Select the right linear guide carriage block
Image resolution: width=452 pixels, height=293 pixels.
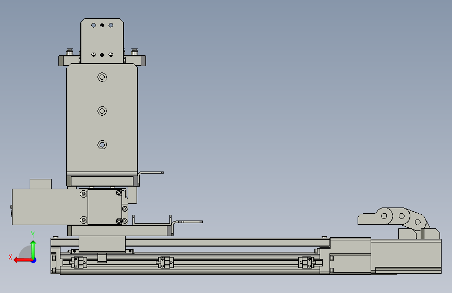click(x=307, y=262)
